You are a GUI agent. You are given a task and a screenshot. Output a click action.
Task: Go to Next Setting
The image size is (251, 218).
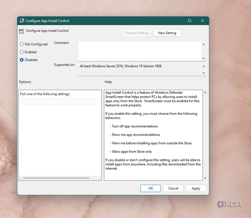tap(167, 33)
